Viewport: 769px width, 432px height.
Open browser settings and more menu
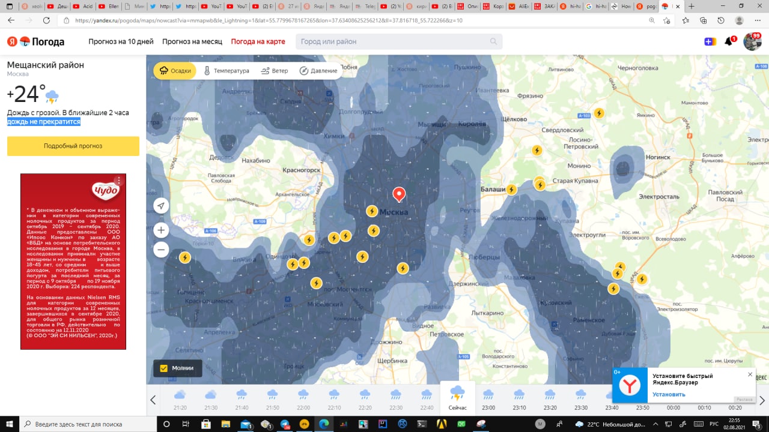click(x=757, y=20)
